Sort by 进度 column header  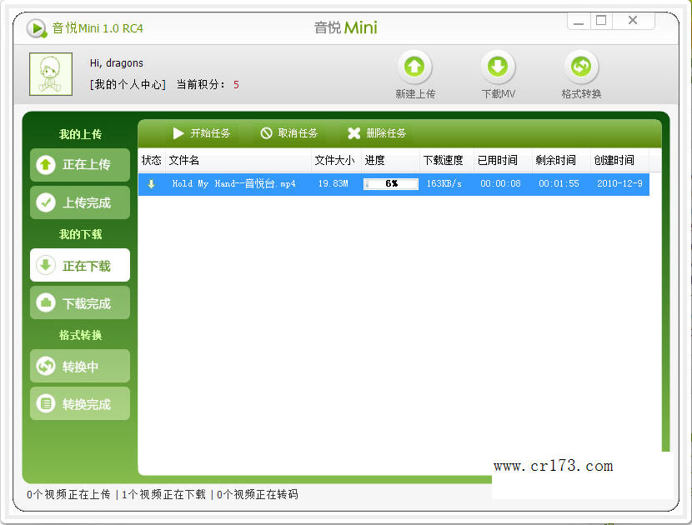click(390, 160)
